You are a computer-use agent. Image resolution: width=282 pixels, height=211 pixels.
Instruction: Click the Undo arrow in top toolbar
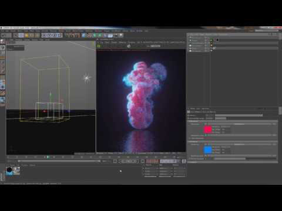(x=4, y=35)
